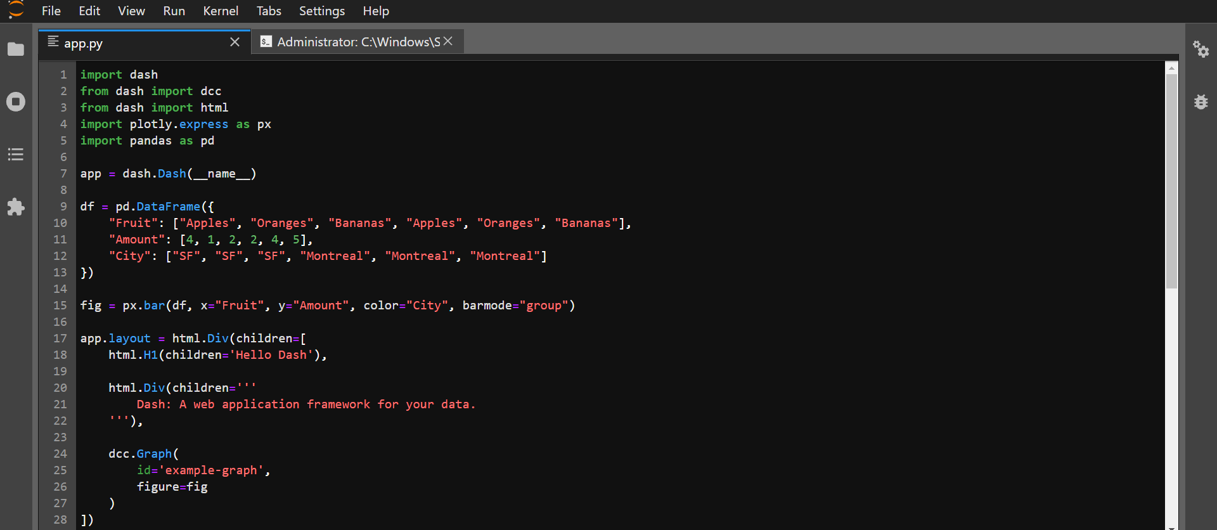Open the Settings menu
The image size is (1217, 530).
tap(322, 11)
